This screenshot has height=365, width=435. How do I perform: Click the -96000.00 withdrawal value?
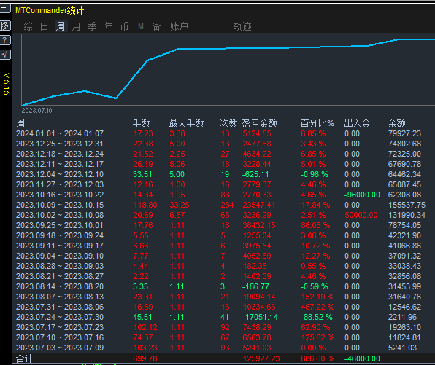(362, 195)
